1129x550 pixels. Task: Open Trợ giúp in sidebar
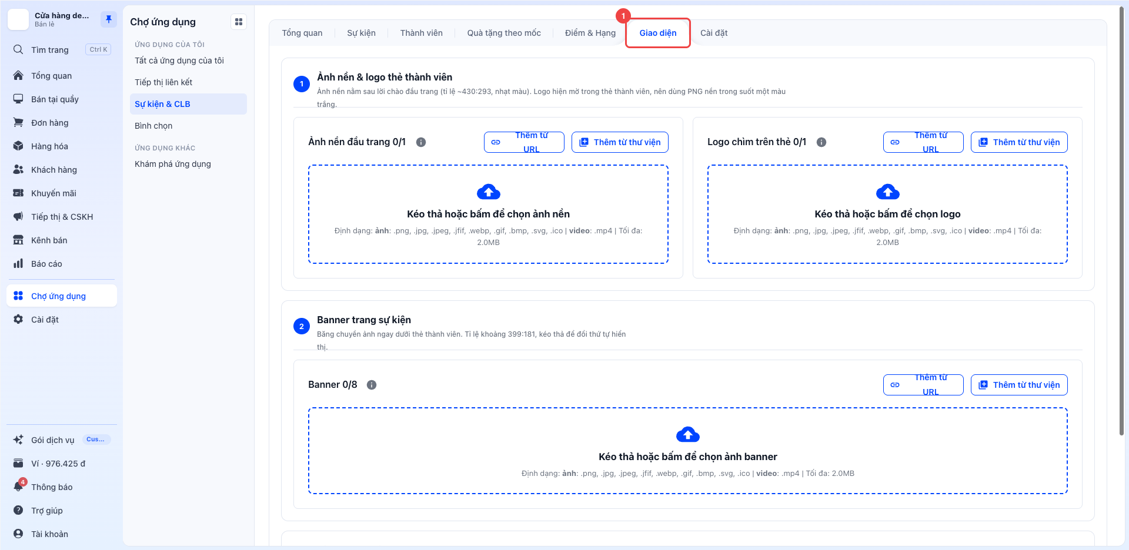62,510
